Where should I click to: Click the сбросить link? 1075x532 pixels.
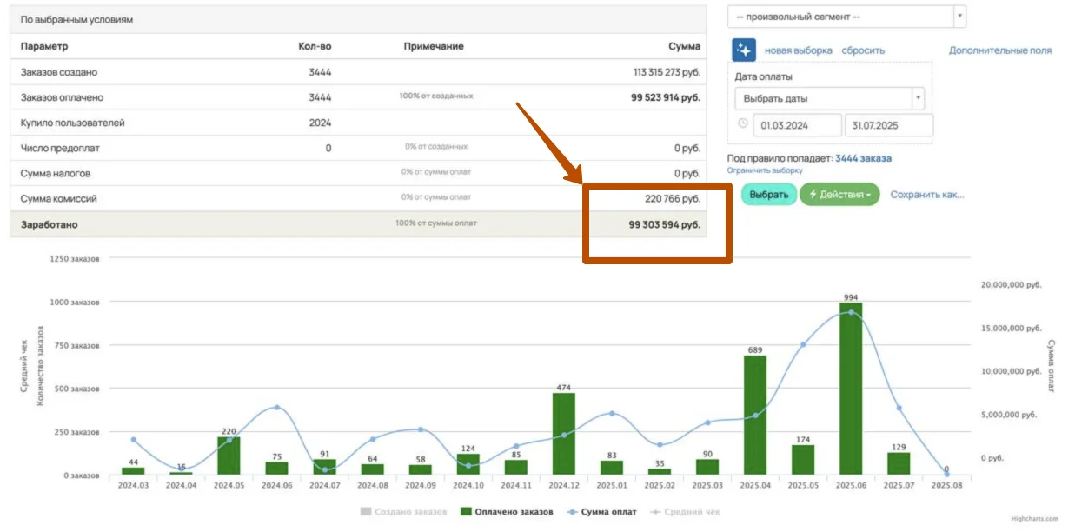863,50
